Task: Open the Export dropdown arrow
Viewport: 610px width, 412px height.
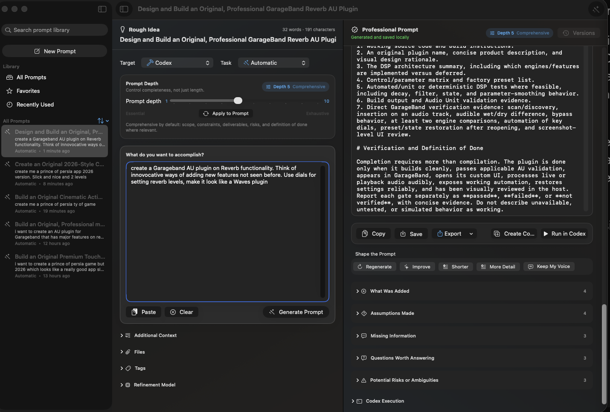Action: click(471, 234)
